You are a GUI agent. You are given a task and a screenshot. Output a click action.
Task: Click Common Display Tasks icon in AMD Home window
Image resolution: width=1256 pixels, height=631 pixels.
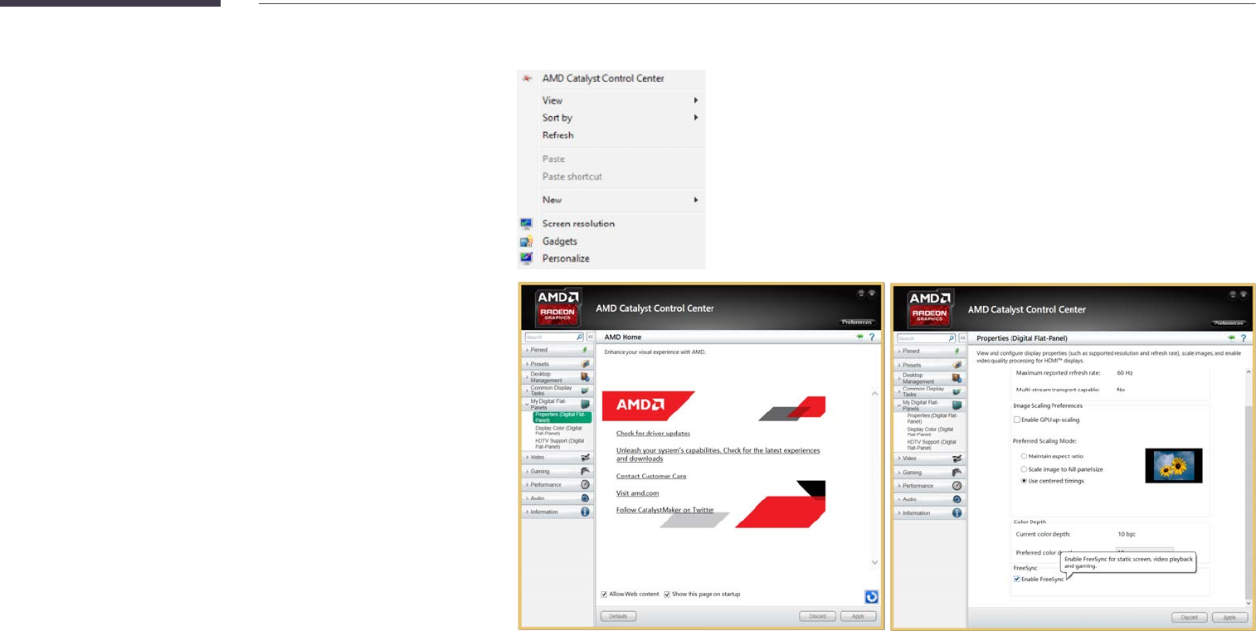tap(585, 390)
